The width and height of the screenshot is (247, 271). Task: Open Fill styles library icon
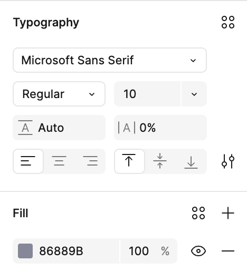tap(198, 213)
